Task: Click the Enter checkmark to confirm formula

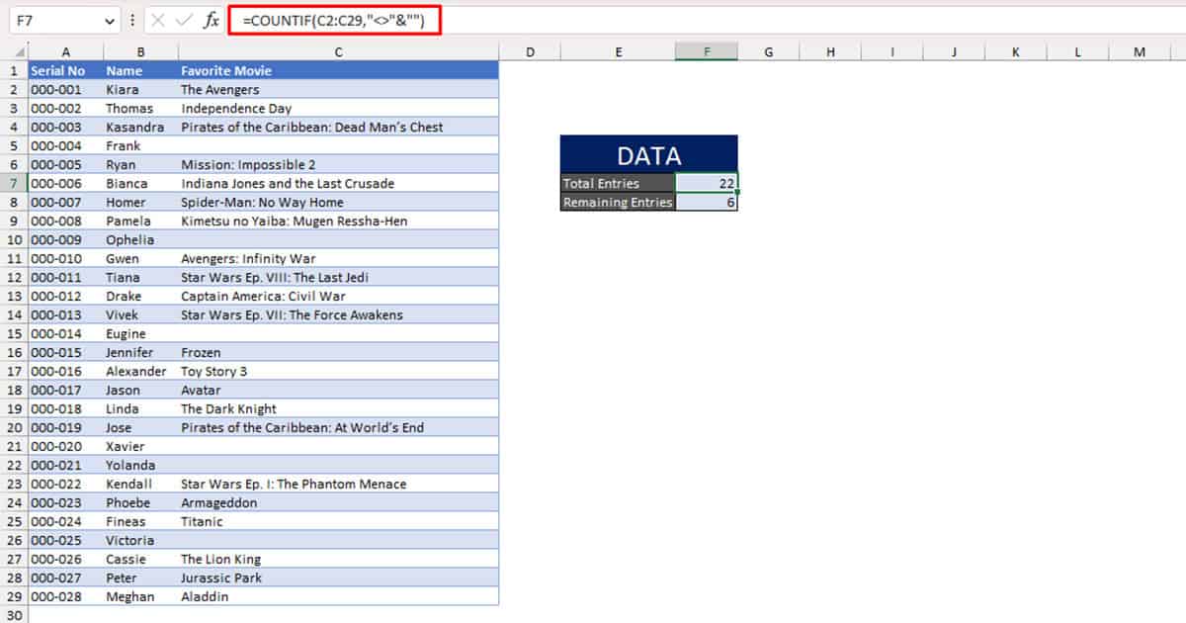Action: pyautogui.click(x=185, y=18)
